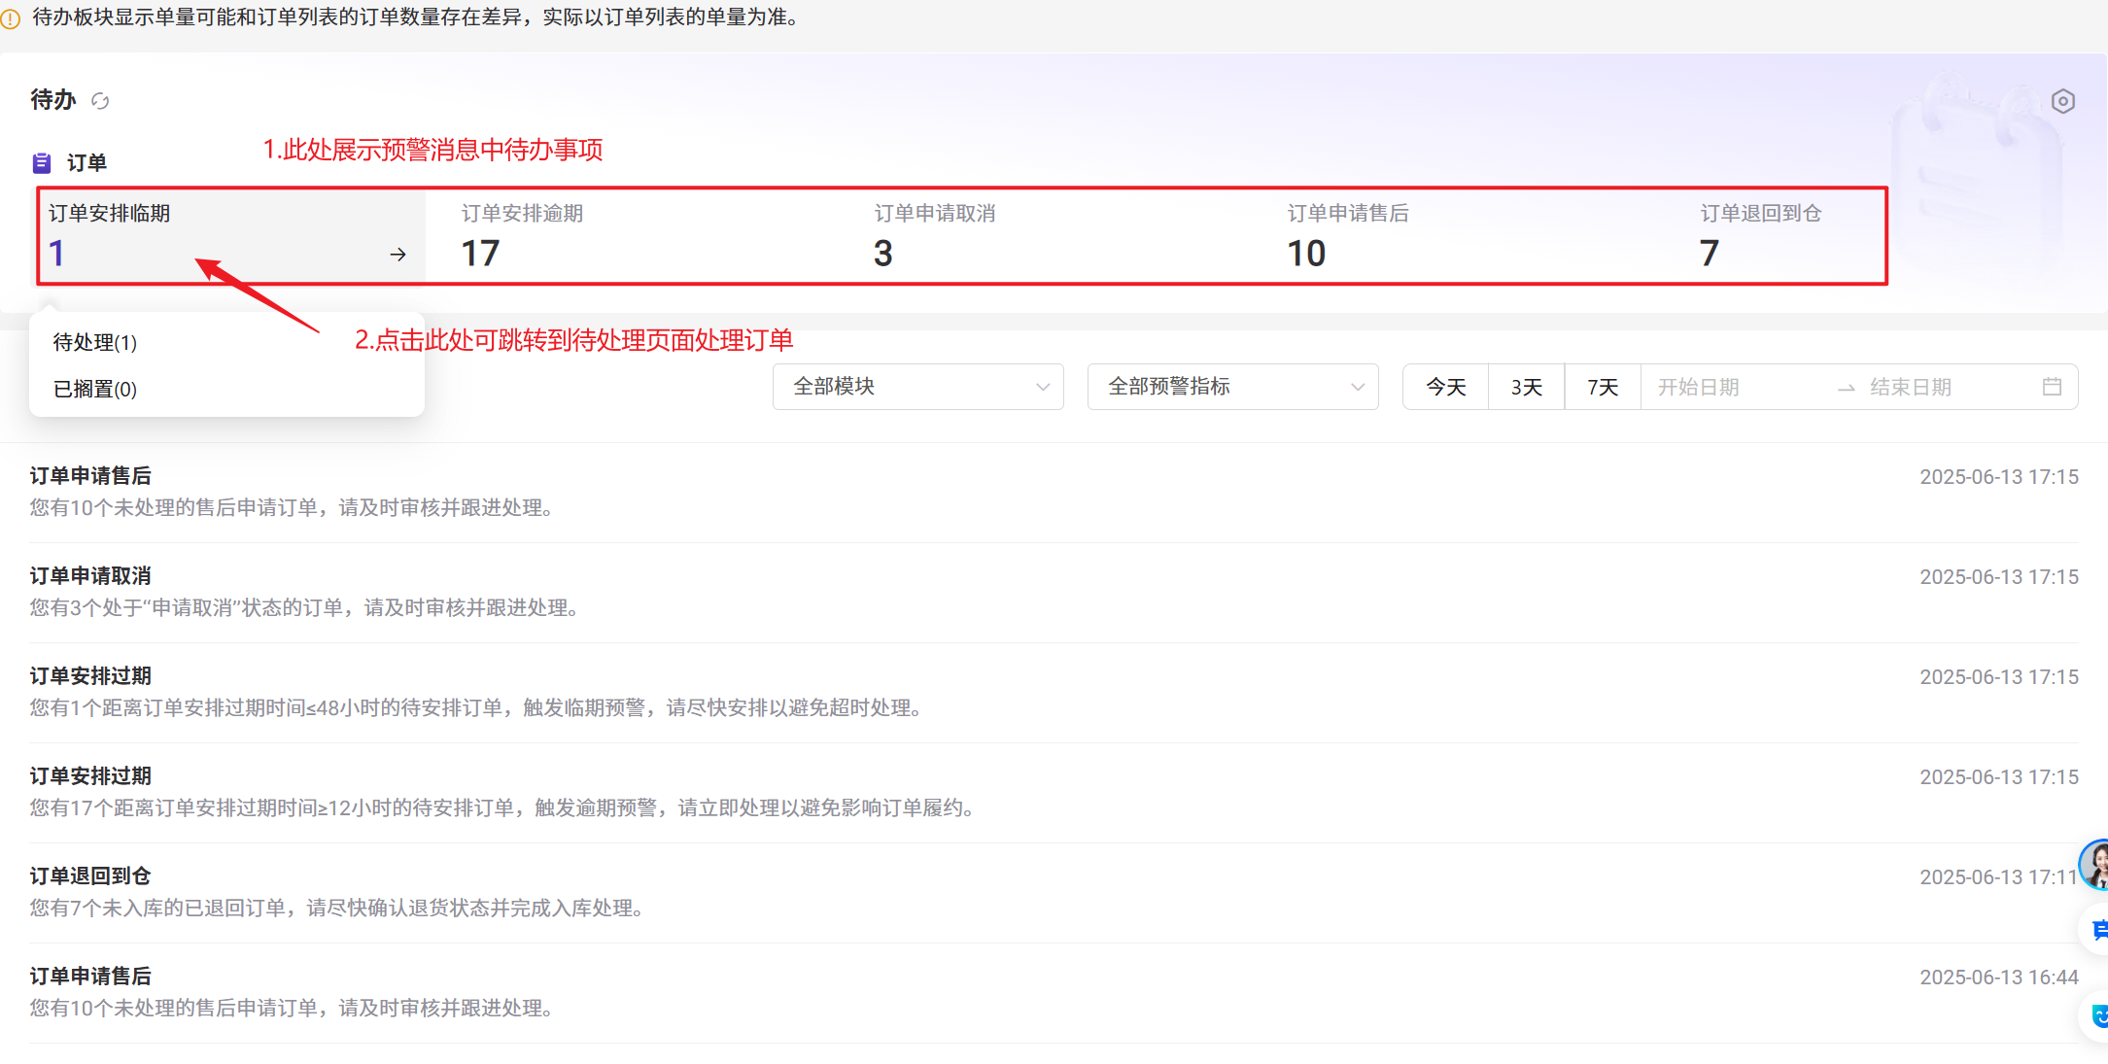
Task: Click the arrow icon in 订单安排临期 card
Action: tap(397, 255)
